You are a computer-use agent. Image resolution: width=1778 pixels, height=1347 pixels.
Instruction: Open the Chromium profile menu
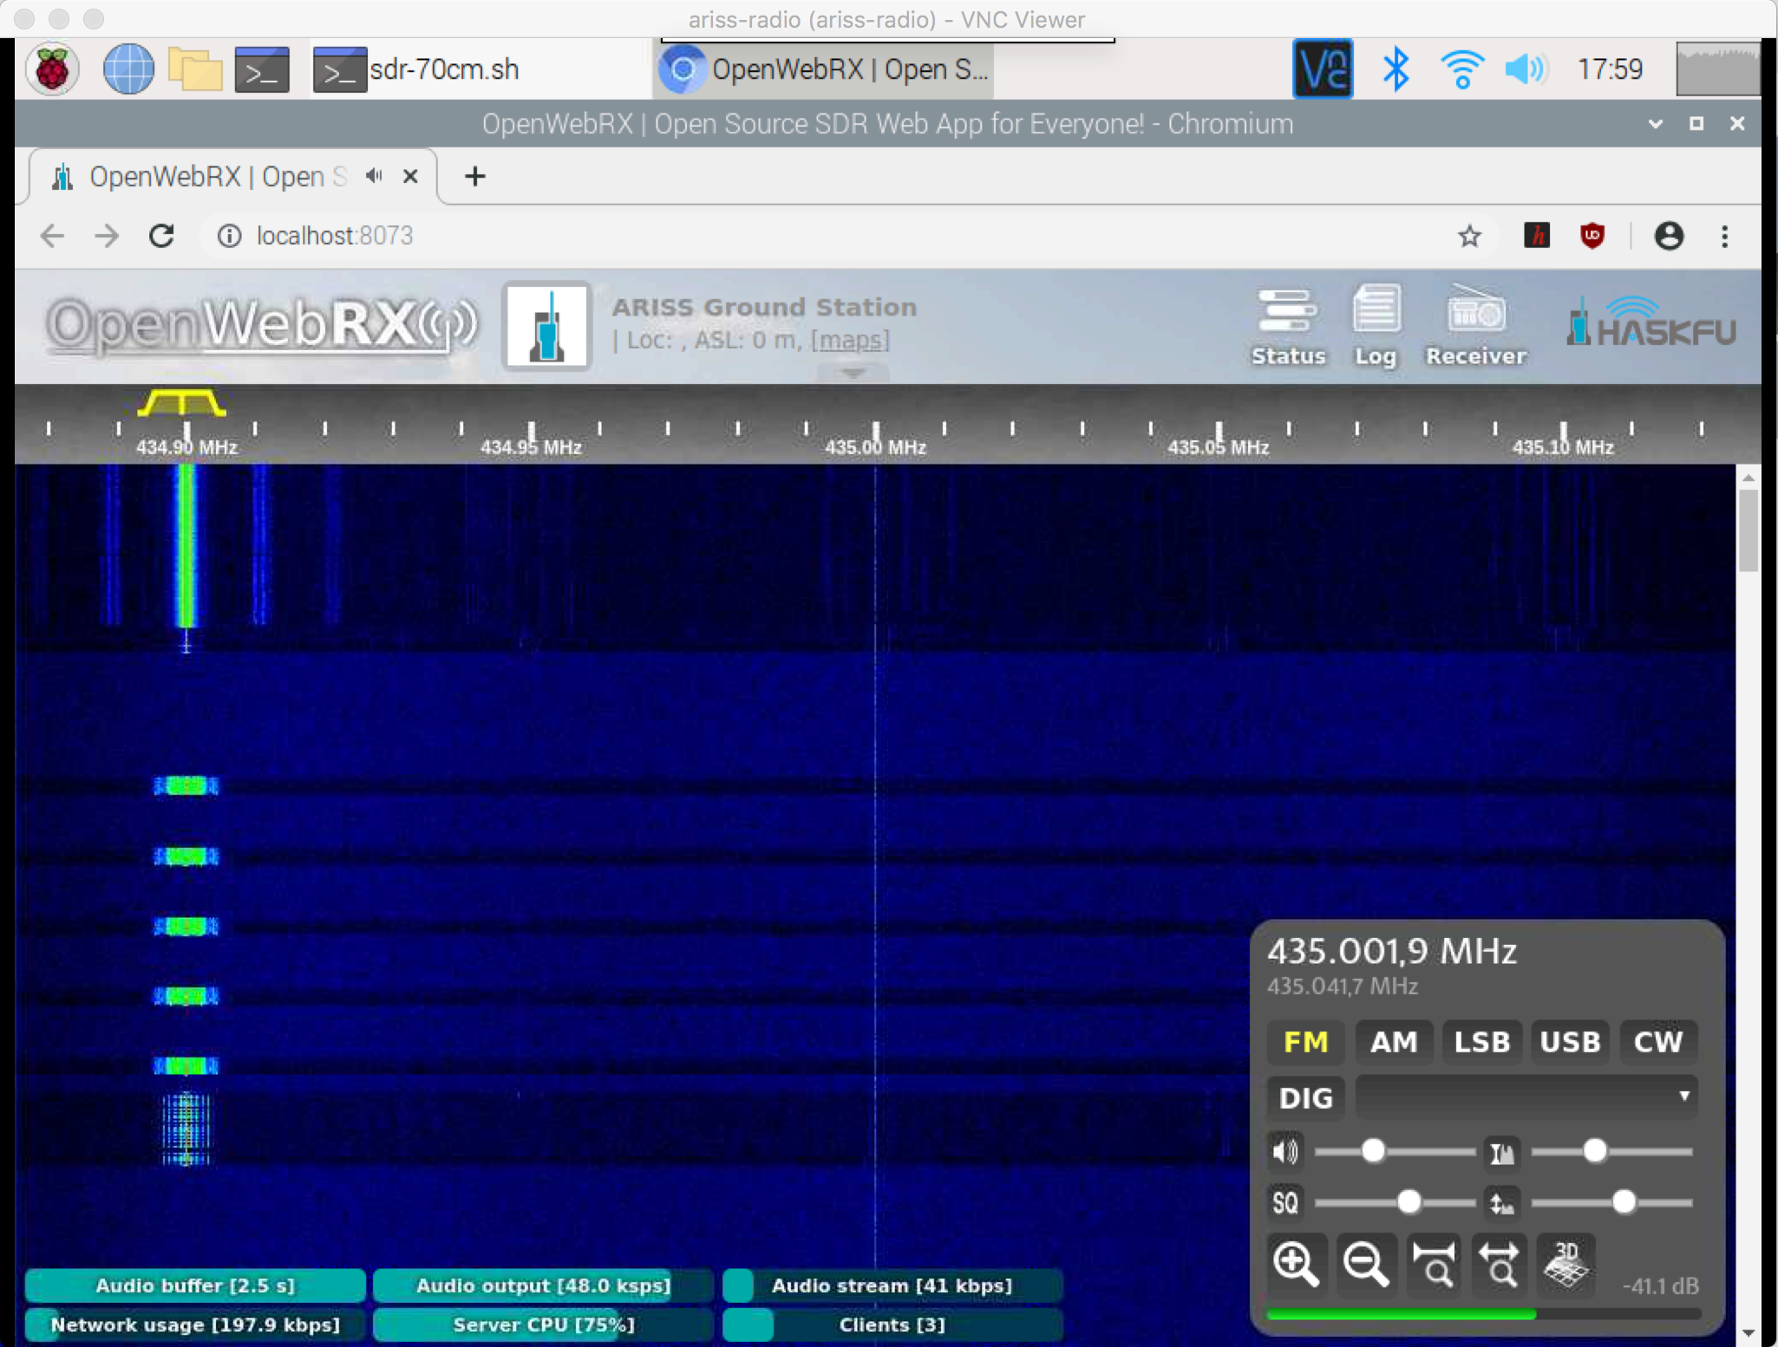[1669, 236]
